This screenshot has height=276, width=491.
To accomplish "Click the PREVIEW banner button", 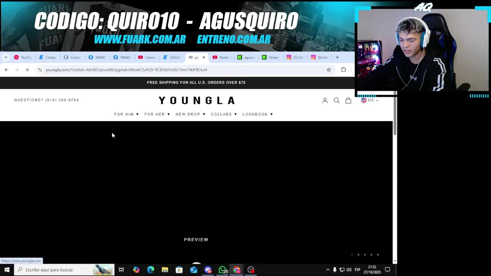I will [196, 240].
